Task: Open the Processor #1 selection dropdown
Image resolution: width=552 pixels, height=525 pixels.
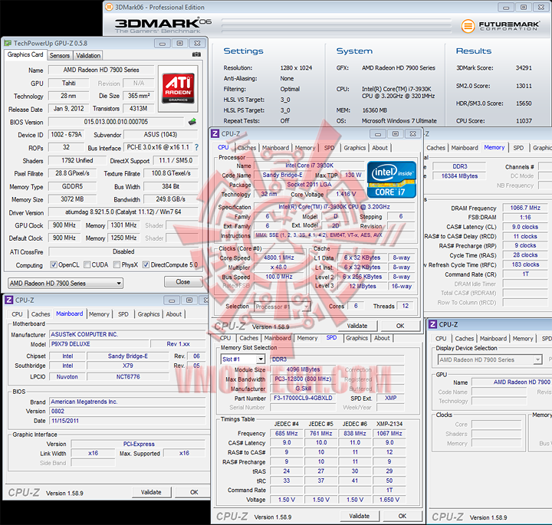Action: (282, 307)
